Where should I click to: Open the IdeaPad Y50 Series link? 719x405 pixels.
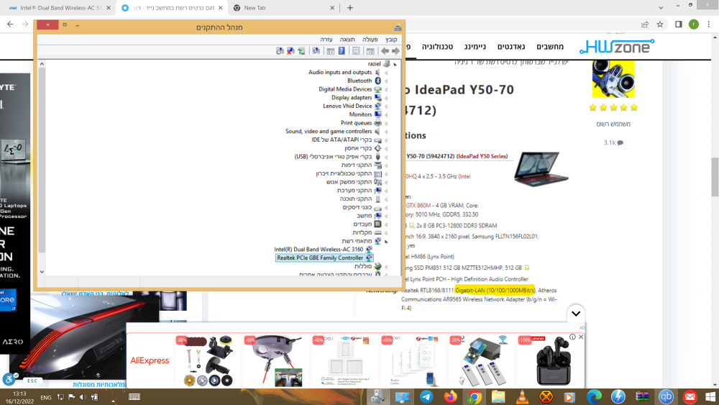pyautogui.click(x=482, y=156)
